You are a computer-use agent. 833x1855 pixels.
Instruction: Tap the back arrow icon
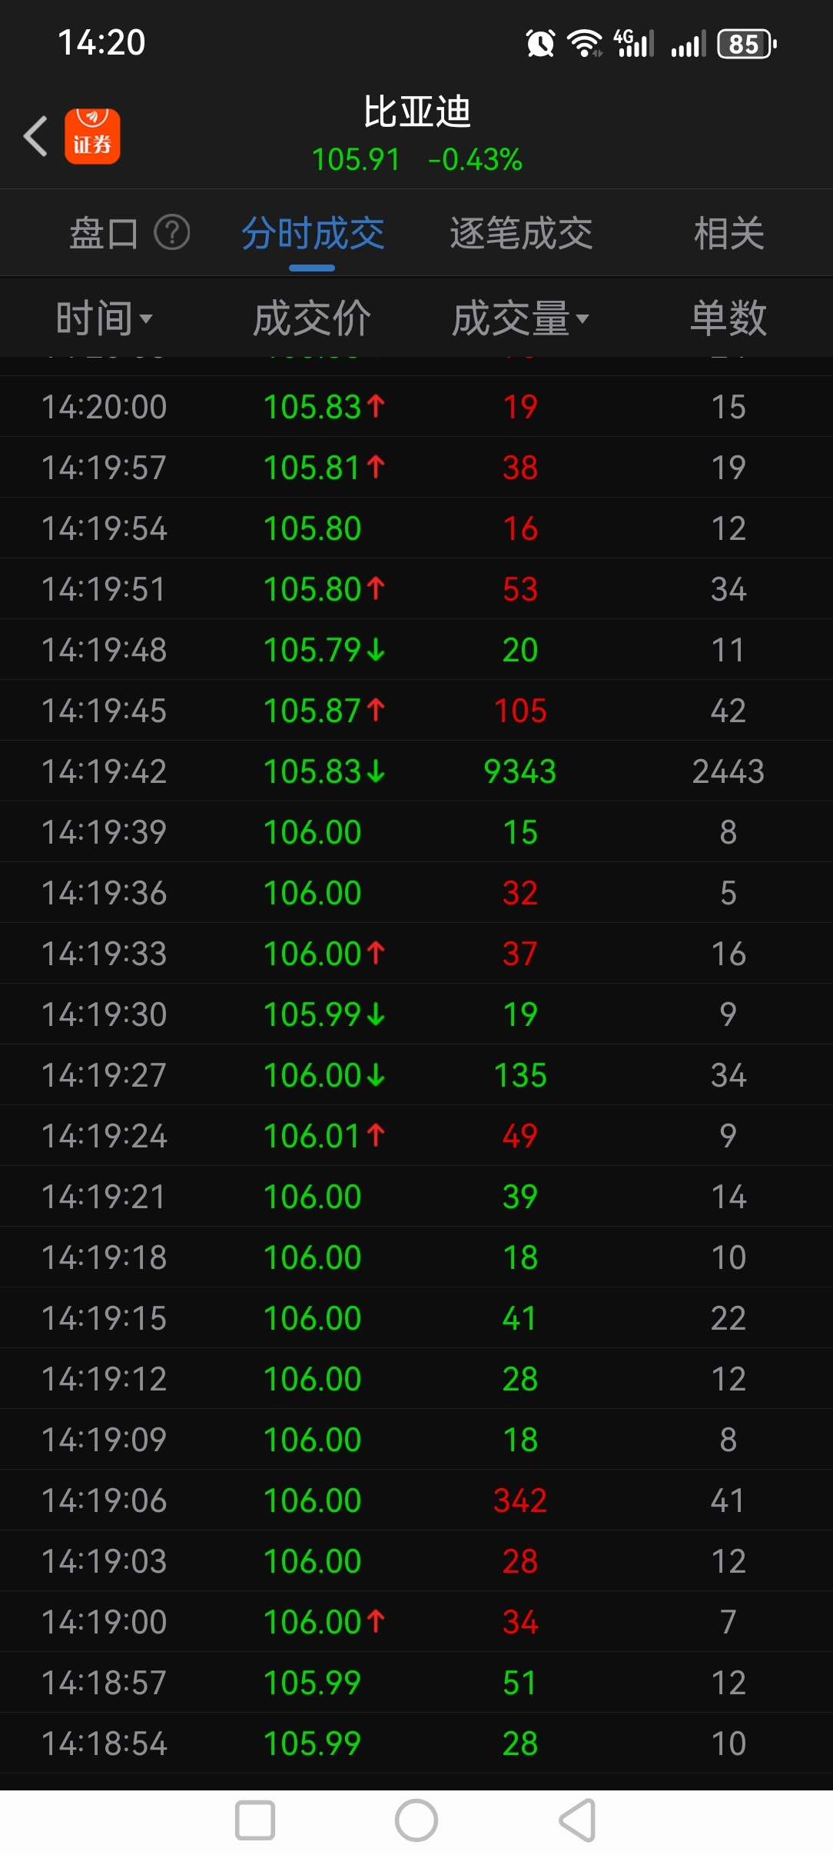click(35, 136)
